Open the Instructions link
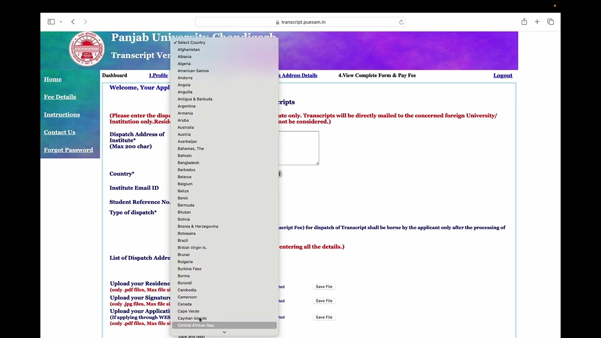The height and width of the screenshot is (338, 601). 62,115
